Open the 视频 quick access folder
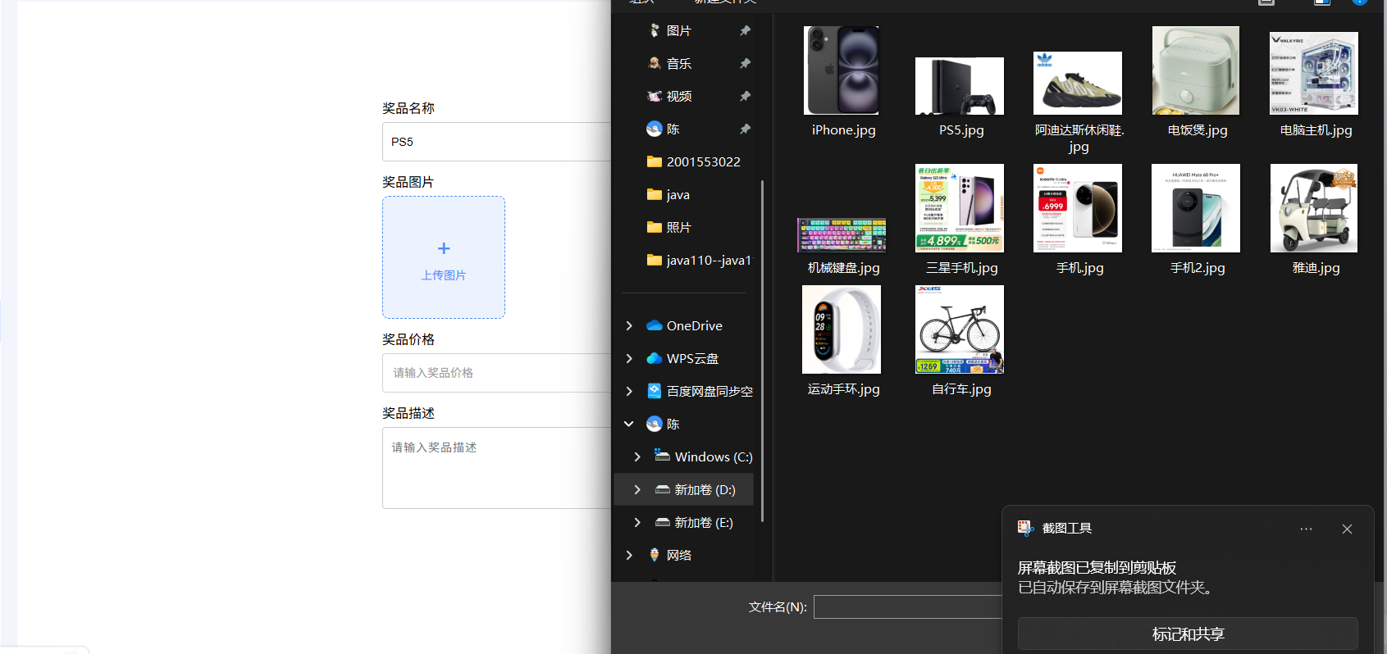 [678, 96]
